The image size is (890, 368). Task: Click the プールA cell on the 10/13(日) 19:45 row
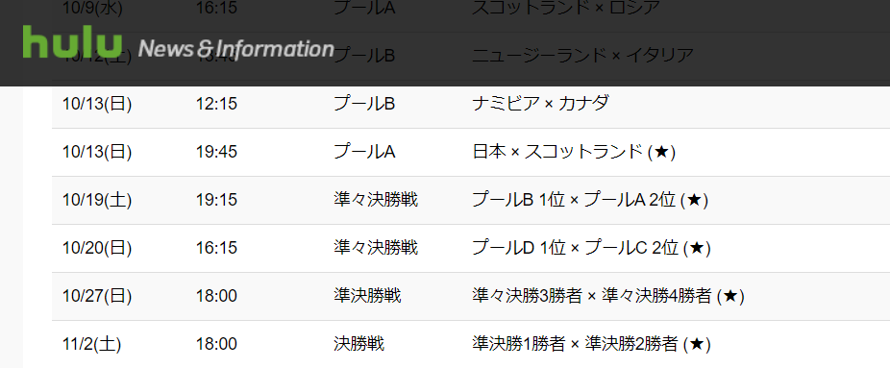pos(364,152)
